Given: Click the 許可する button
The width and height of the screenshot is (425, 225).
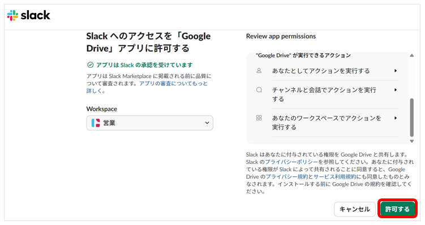Looking at the screenshot, I should [397, 209].
